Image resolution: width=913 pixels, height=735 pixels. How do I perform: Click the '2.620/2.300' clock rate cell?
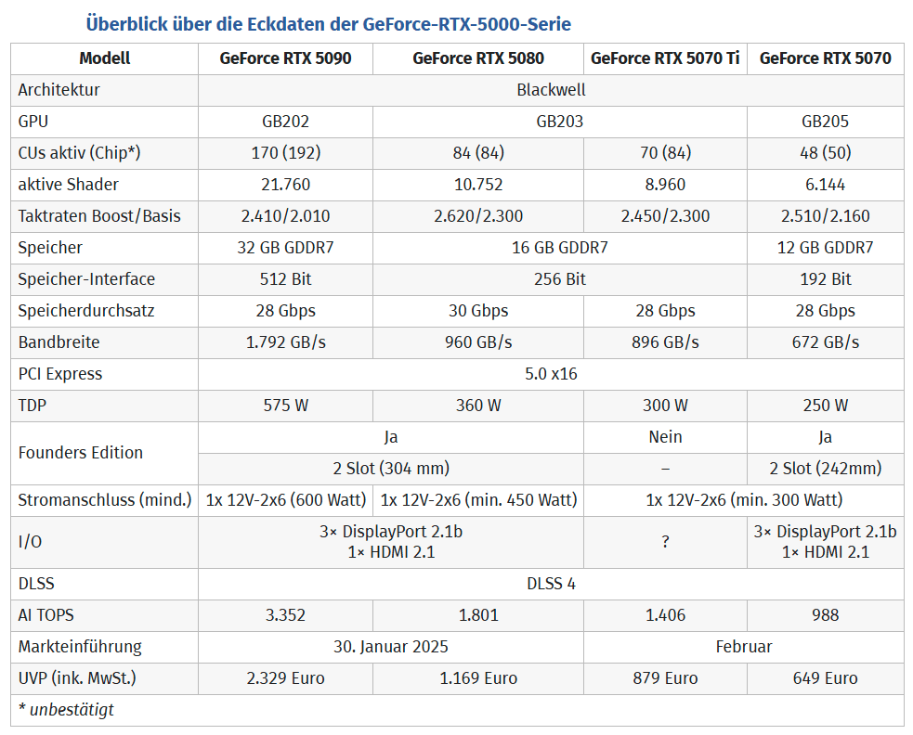click(478, 216)
